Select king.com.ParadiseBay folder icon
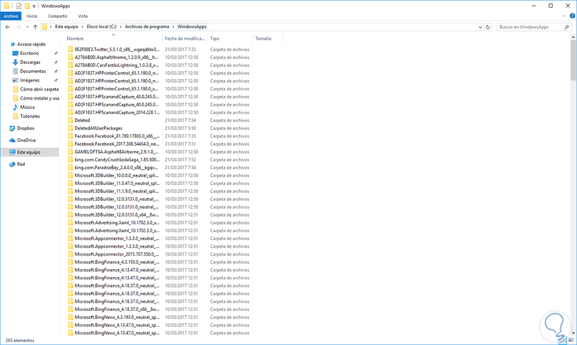The width and height of the screenshot is (577, 345). pyautogui.click(x=70, y=168)
